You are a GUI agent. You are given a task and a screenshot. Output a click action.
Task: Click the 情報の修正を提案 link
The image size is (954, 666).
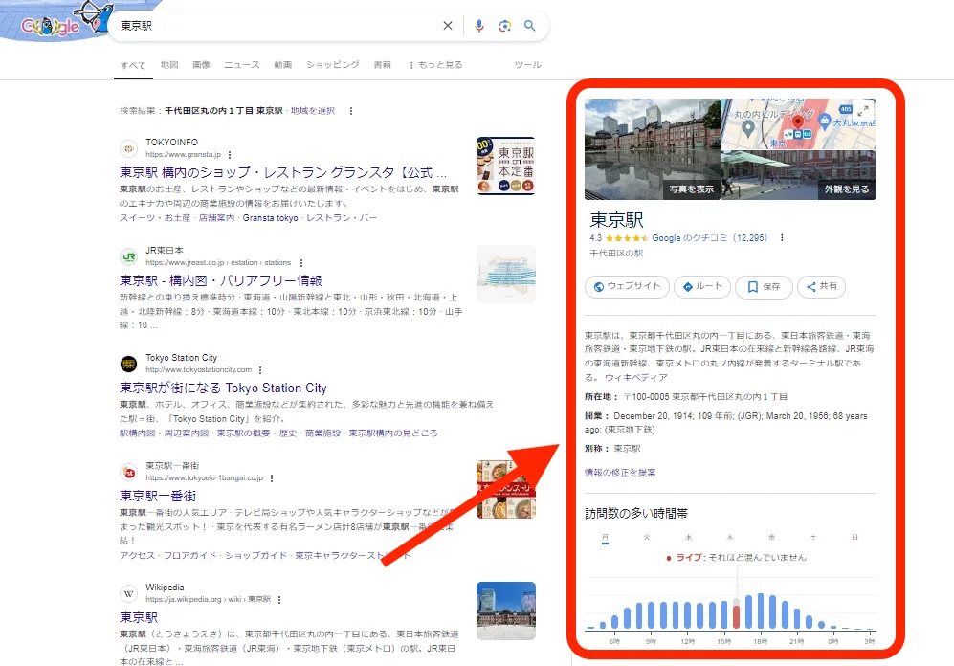(620, 473)
